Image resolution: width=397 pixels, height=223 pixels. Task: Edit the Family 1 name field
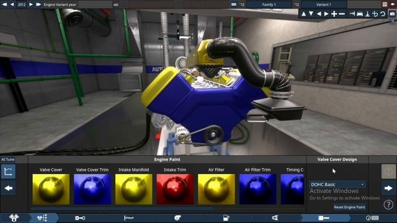[x=269, y=4]
